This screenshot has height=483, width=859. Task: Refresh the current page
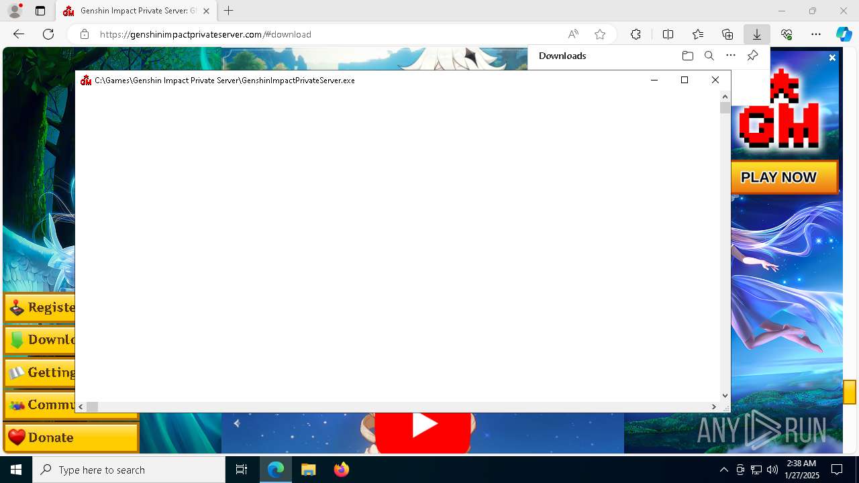pos(48,34)
